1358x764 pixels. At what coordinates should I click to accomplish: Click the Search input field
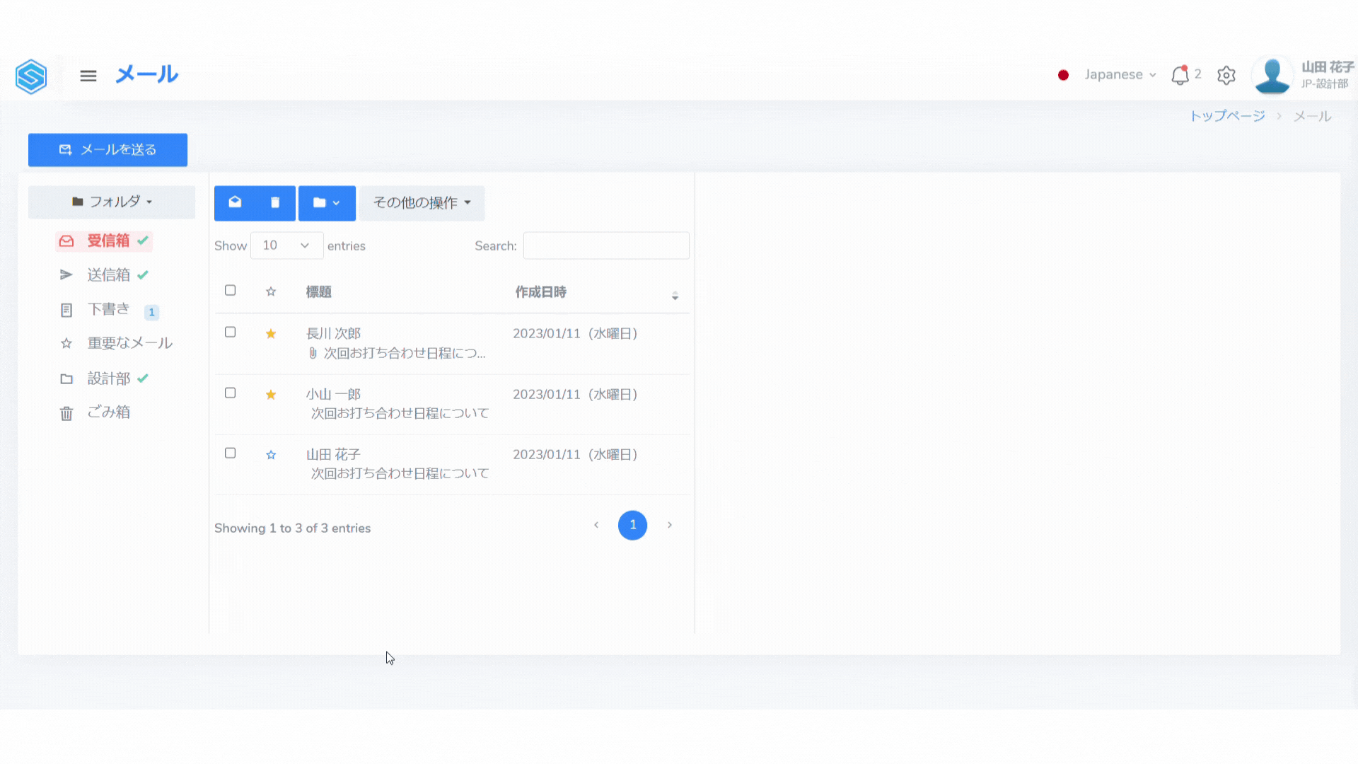coord(606,245)
